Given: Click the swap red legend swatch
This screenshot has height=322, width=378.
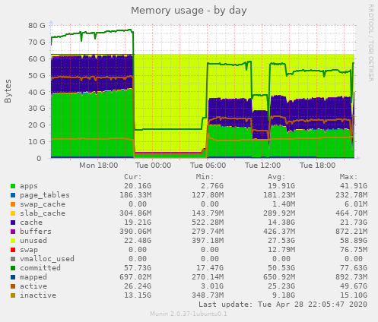Looking at the screenshot, I should pyautogui.click(x=13, y=250).
